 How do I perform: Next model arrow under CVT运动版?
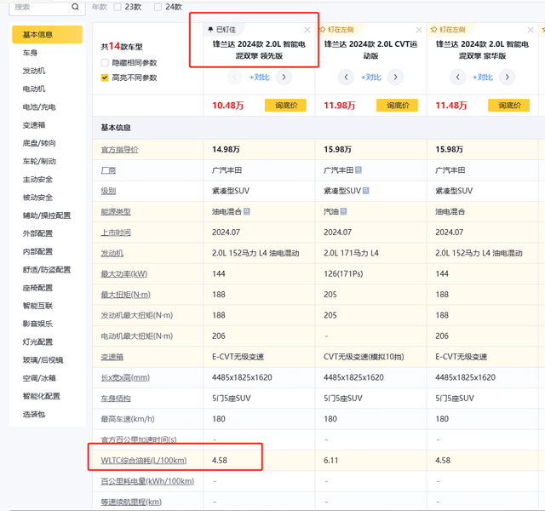pyautogui.click(x=395, y=78)
